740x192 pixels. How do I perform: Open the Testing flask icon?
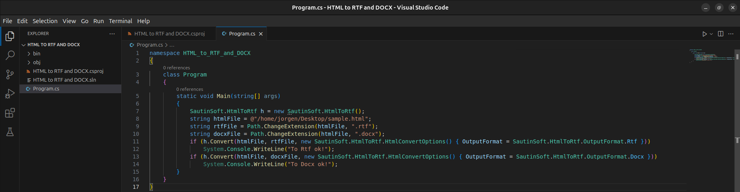click(x=10, y=132)
